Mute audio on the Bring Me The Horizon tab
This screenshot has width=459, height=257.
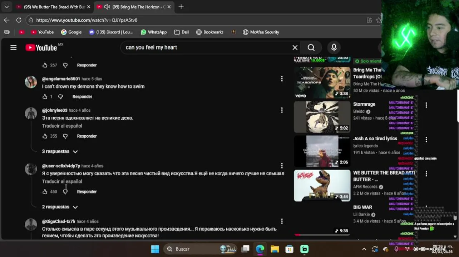(x=107, y=7)
